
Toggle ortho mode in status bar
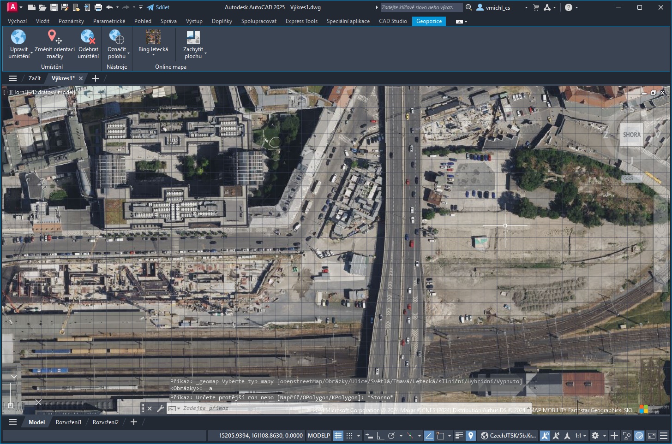point(380,436)
